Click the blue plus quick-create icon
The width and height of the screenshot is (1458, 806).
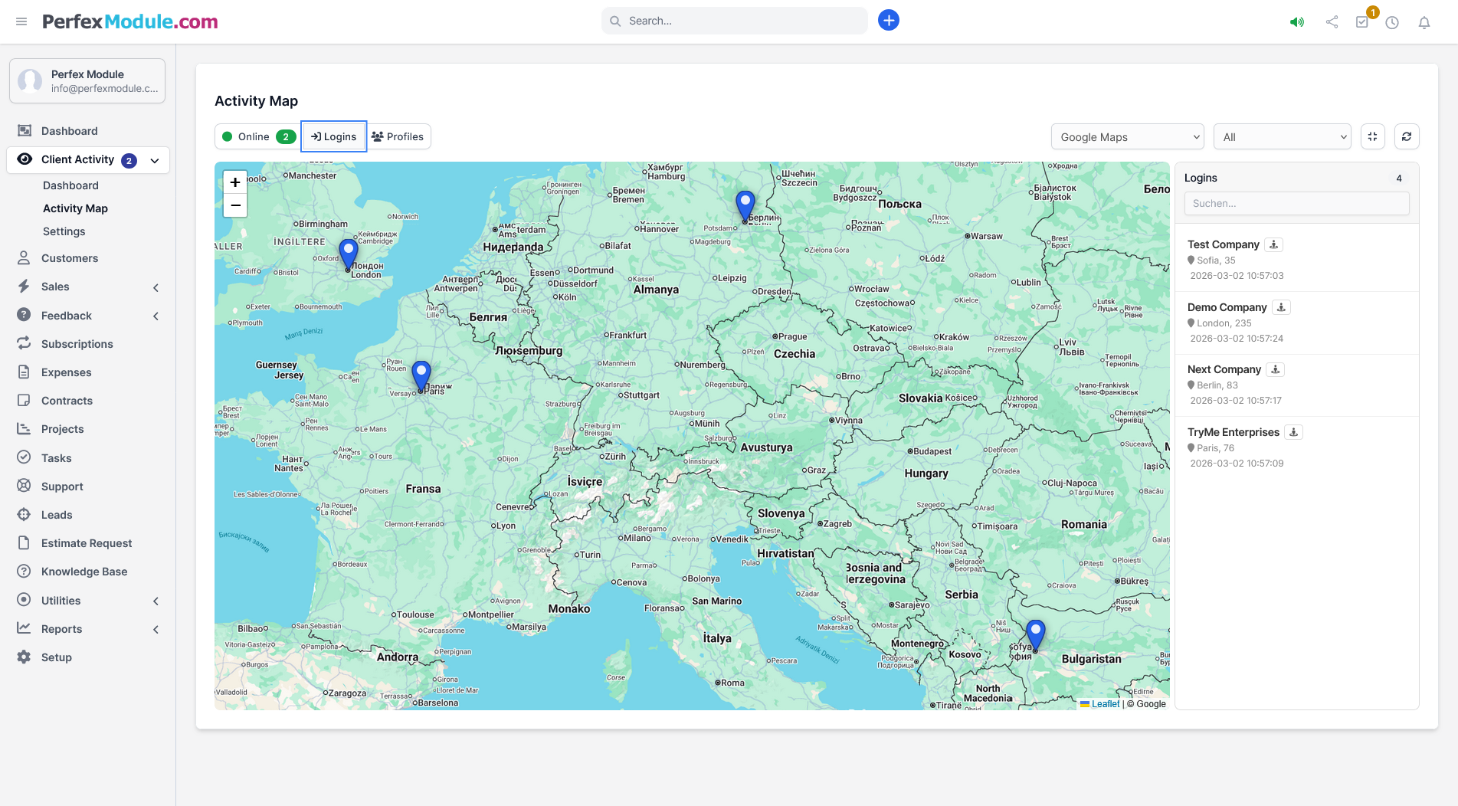pyautogui.click(x=888, y=21)
